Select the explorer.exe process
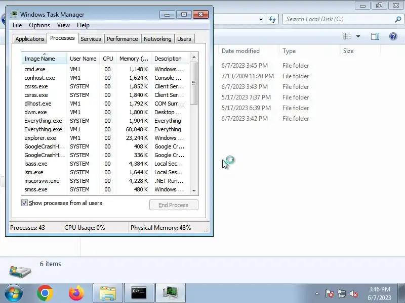405x303 pixels. click(x=106, y=138)
